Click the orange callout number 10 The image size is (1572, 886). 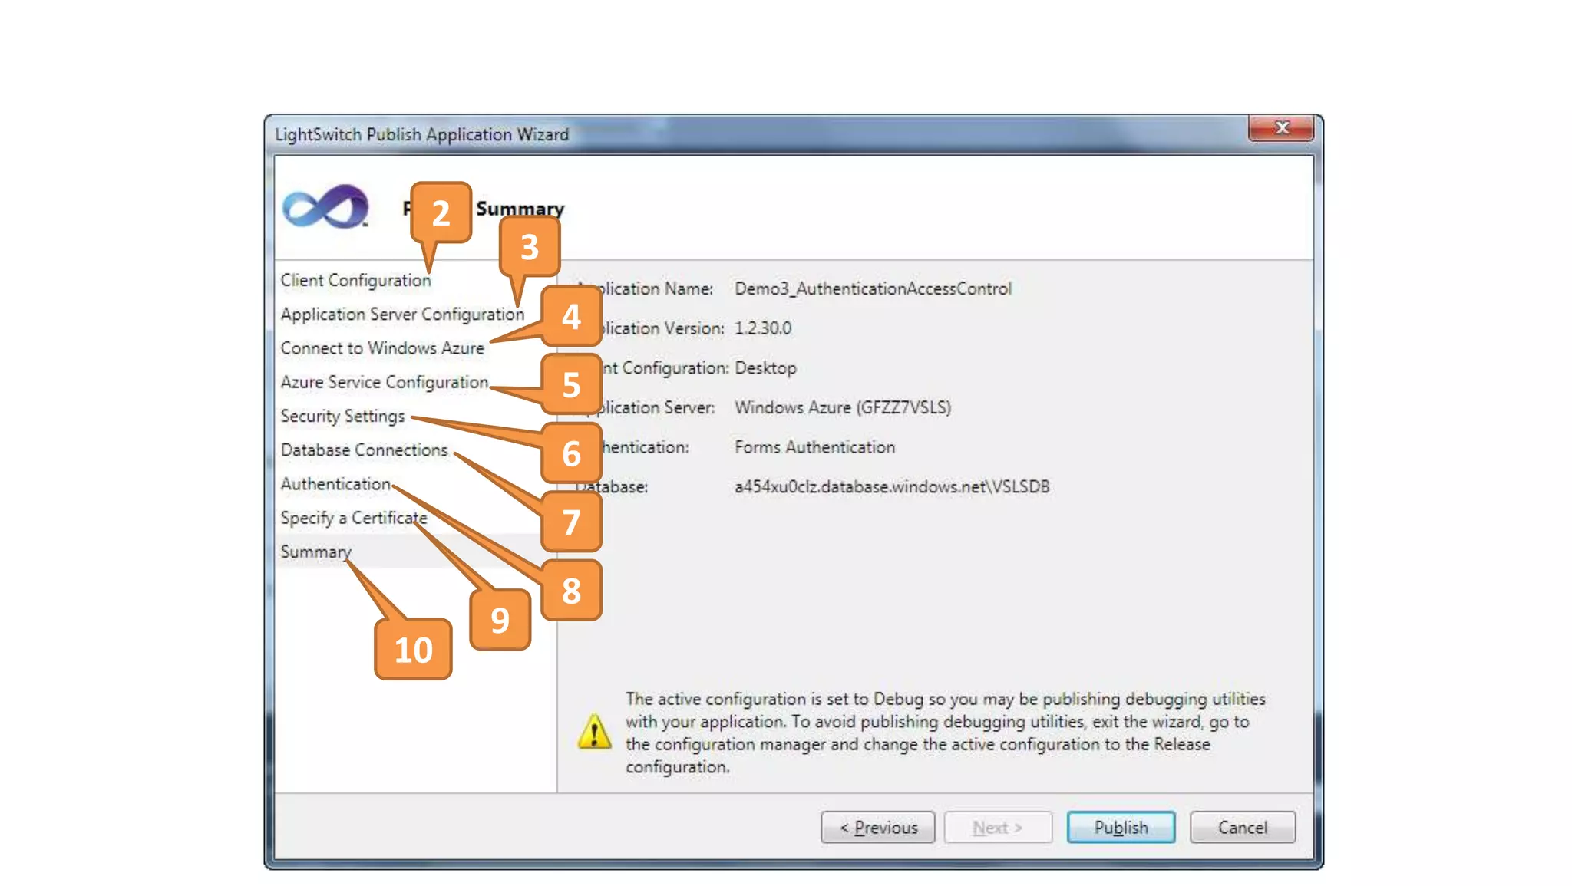pos(413,650)
